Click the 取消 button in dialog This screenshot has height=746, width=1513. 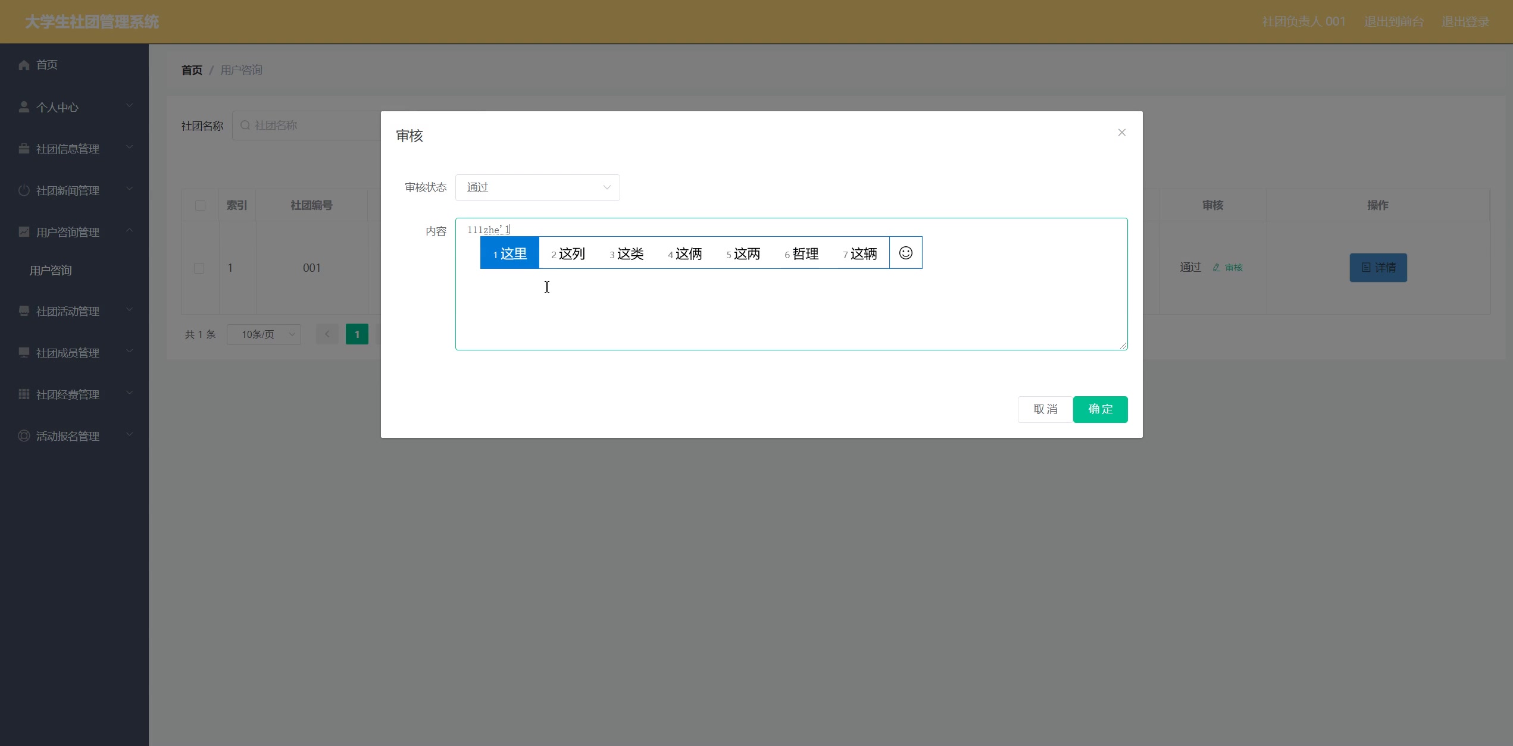tap(1045, 409)
